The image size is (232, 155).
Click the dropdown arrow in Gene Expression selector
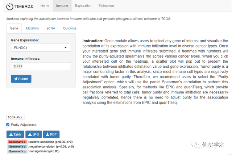[66, 47]
